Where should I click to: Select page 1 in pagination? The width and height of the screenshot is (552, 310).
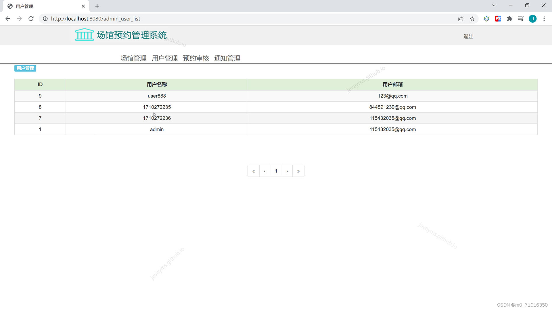(276, 171)
